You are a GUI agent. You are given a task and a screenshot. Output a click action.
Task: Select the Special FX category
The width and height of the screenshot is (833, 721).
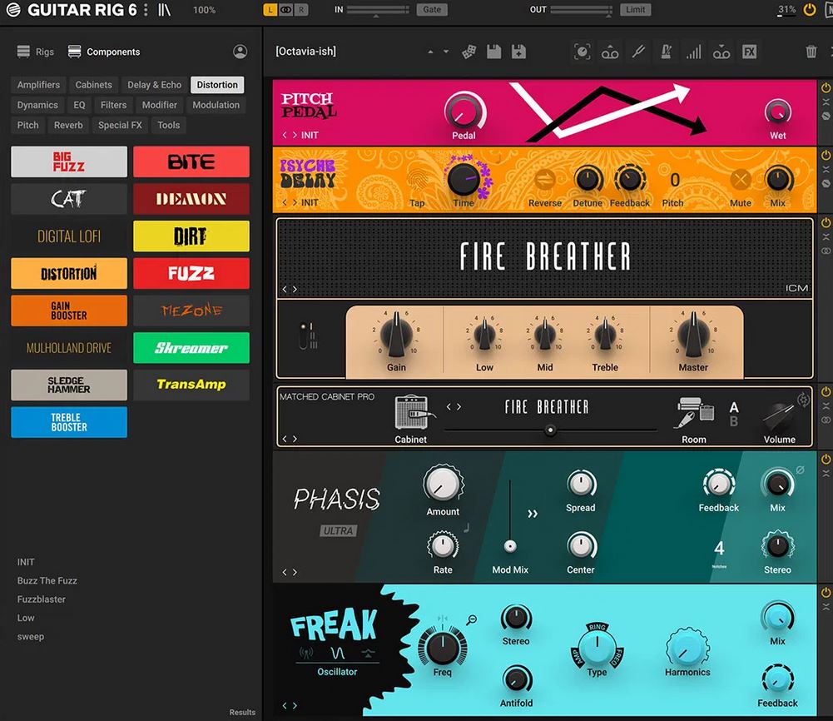[120, 125]
